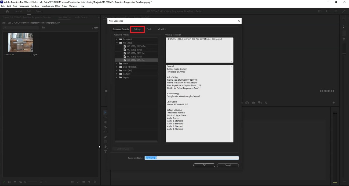Select the Selection tool arrow
The image size is (349, 186).
coord(105,112)
